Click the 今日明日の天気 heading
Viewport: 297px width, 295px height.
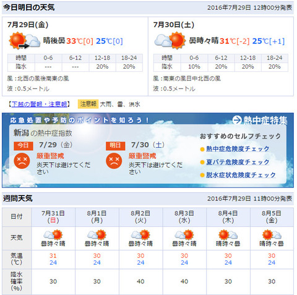click(x=29, y=7)
